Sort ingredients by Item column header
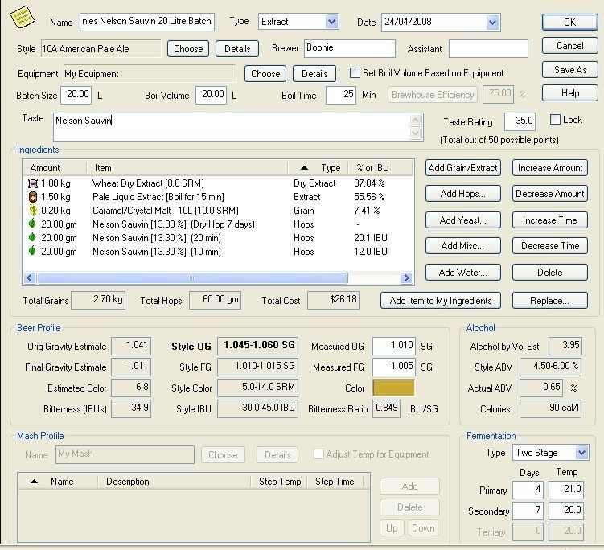 (x=187, y=168)
